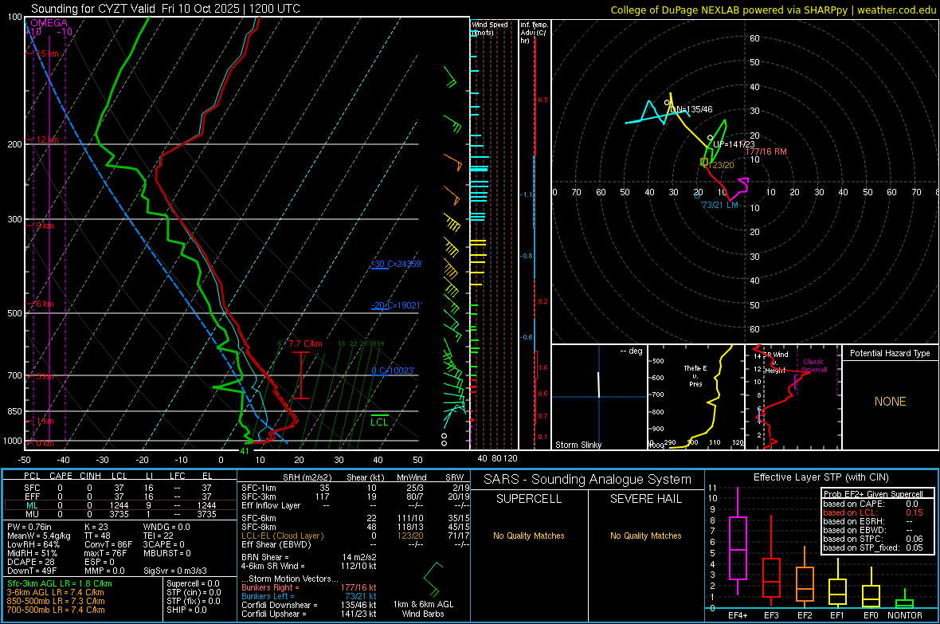Click the 'TT = 48' value
Screen dimensions: 940x624
tap(97, 536)
